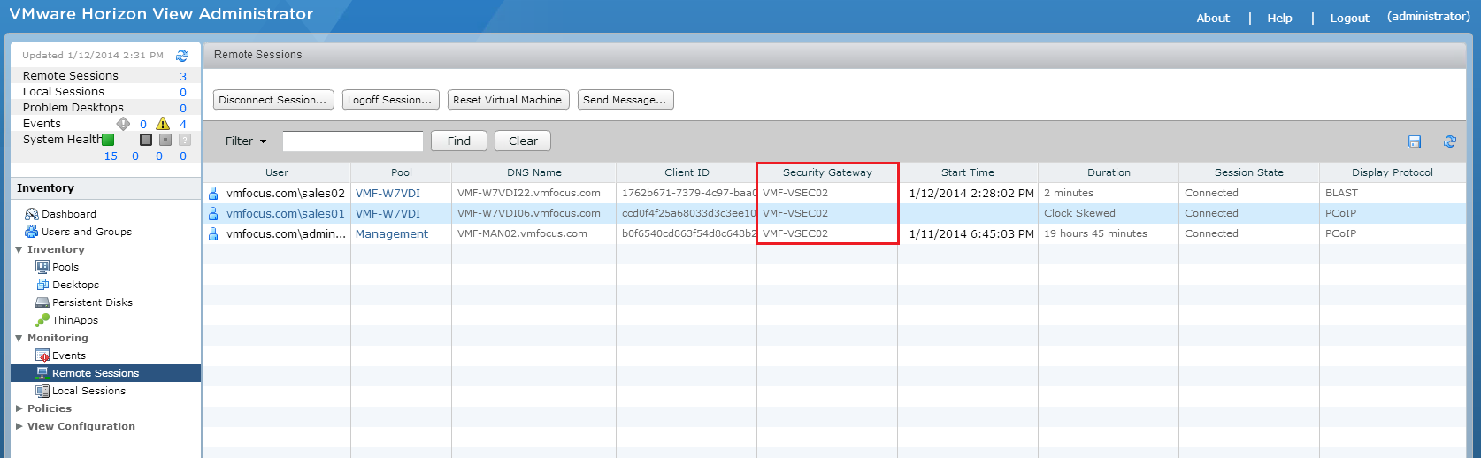Click Logout in the top header
1481x458 pixels.
click(1349, 18)
